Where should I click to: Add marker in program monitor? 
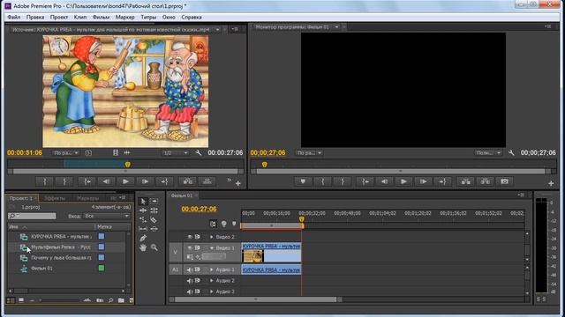point(303,181)
